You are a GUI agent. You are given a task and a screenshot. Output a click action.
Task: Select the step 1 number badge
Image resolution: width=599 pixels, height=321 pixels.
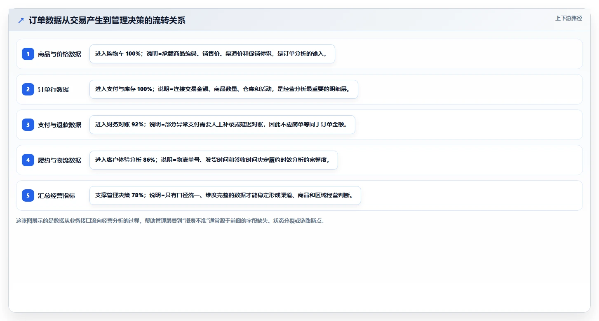28,53
